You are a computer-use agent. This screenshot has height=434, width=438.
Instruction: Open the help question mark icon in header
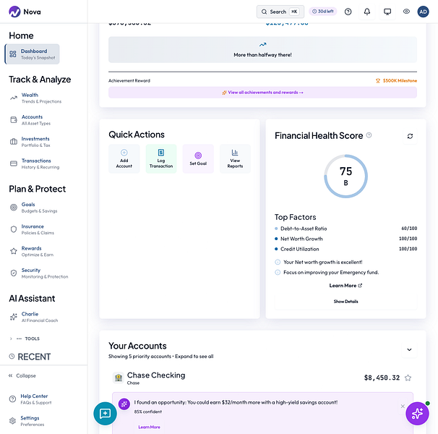[x=348, y=12]
